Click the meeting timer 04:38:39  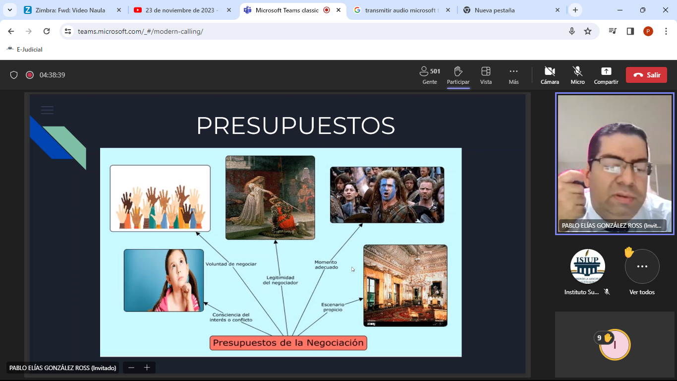click(53, 75)
